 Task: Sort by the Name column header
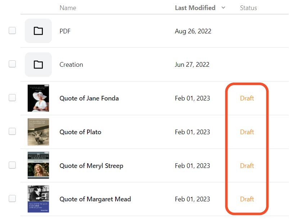(x=68, y=8)
